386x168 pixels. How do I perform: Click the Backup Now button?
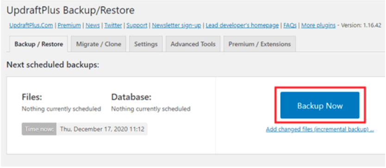tap(320, 105)
